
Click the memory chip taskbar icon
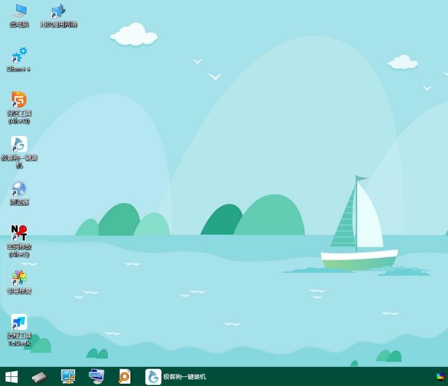pos(39,376)
